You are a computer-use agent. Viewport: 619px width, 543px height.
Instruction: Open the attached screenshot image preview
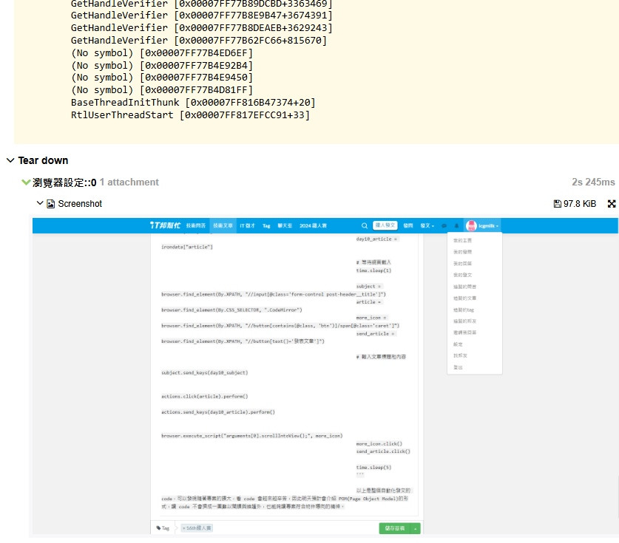coord(325,376)
